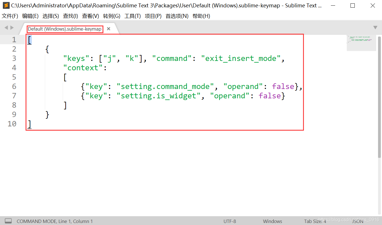The image size is (382, 225).
Task: Open the Tab Size: 4 selector
Action: click(315, 221)
